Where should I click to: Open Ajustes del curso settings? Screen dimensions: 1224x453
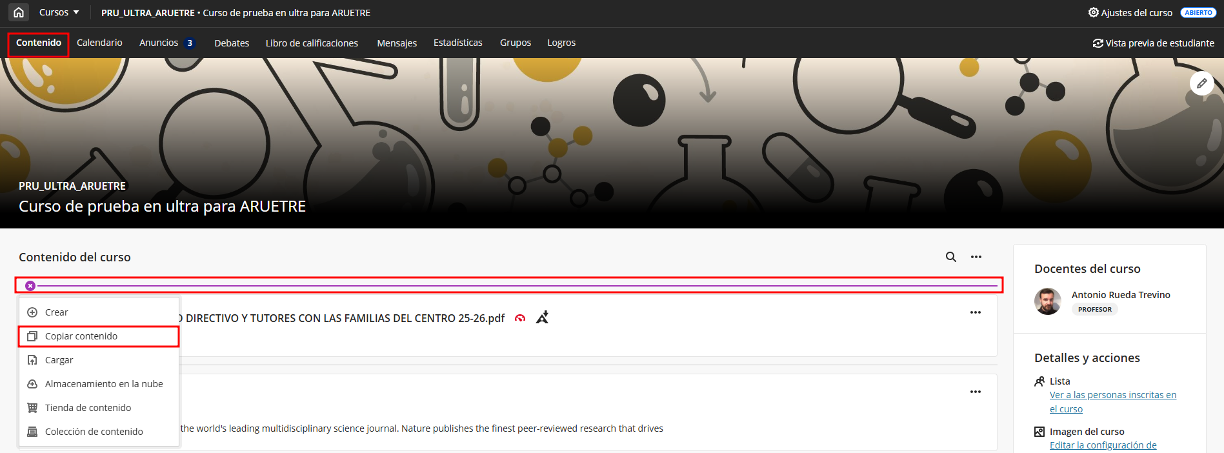[x=1130, y=12]
